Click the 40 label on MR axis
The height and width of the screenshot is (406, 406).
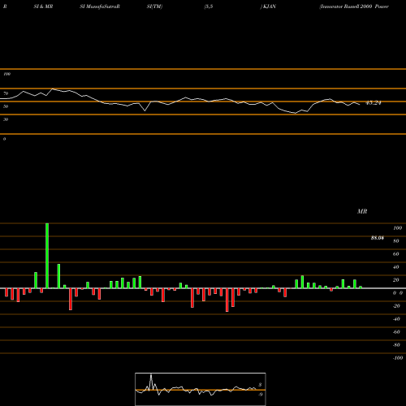click(395, 267)
